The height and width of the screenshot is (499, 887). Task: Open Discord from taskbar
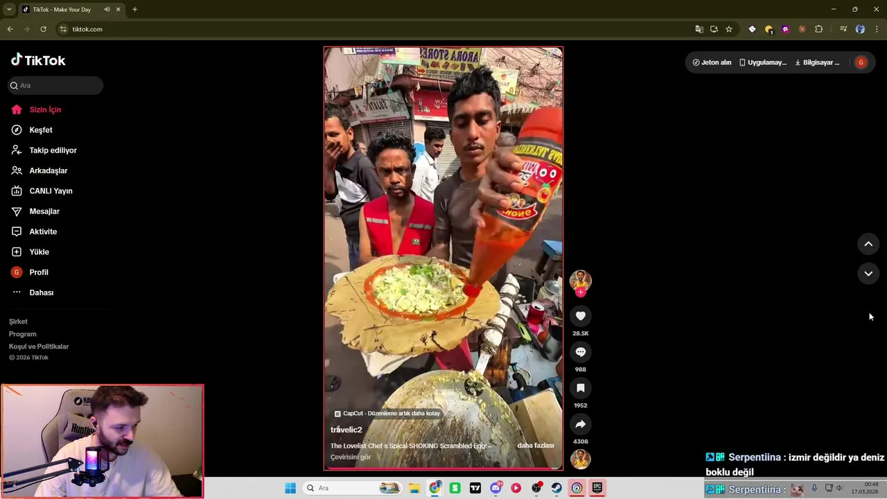(495, 488)
